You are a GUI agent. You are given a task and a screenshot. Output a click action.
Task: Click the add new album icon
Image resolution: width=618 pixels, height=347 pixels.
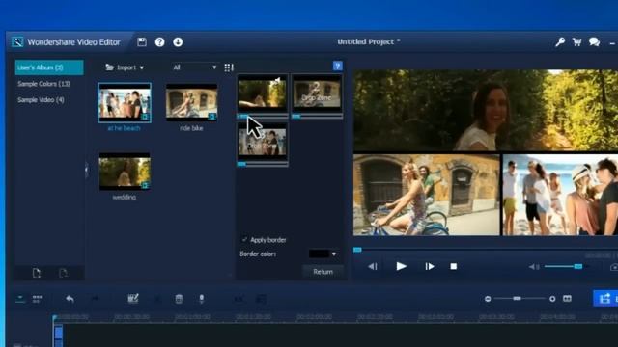point(37,273)
